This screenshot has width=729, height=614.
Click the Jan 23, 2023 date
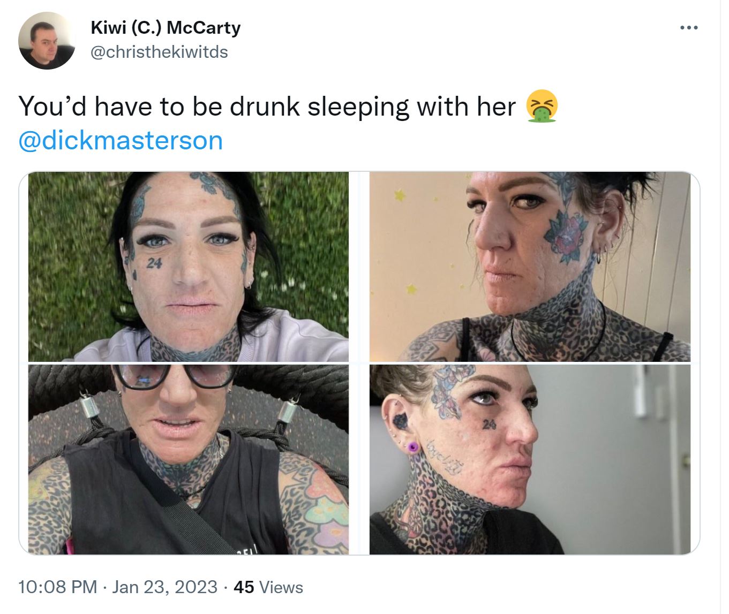[165, 587]
